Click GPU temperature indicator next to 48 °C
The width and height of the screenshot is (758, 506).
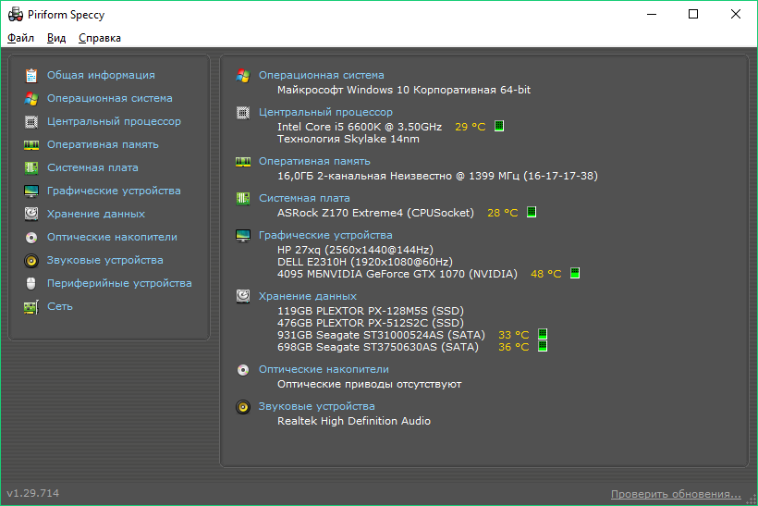click(575, 273)
